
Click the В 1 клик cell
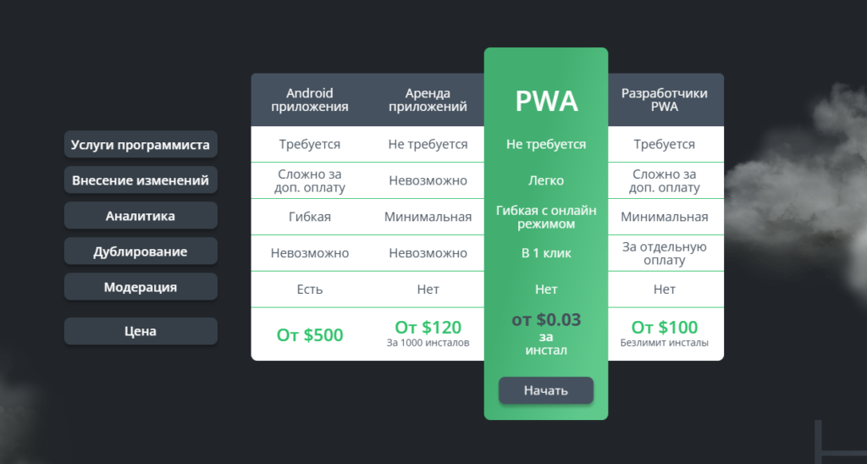(x=546, y=252)
